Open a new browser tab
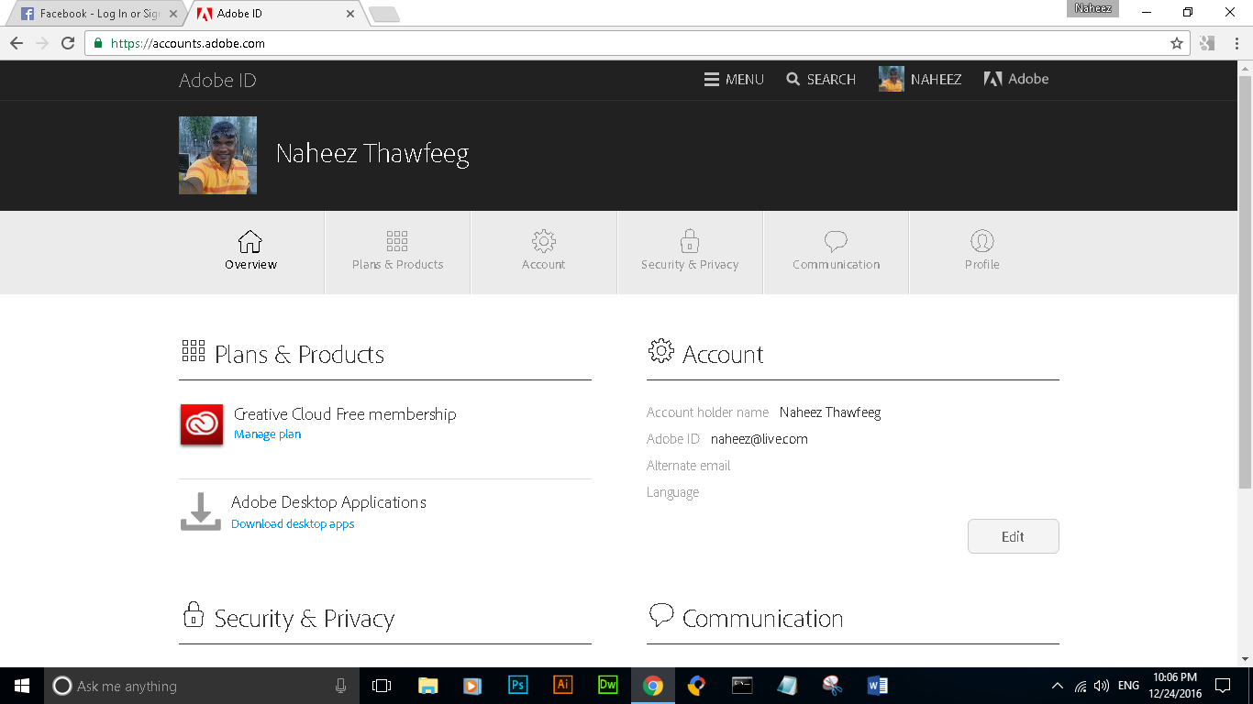The image size is (1253, 704). pyautogui.click(x=383, y=14)
